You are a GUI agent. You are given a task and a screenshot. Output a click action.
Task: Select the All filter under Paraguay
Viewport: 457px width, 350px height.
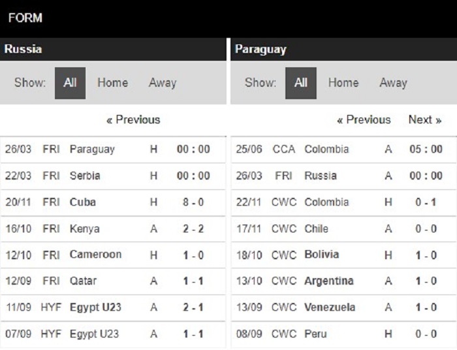point(301,83)
